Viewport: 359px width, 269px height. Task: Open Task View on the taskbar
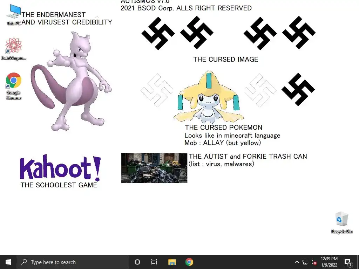pos(154,262)
